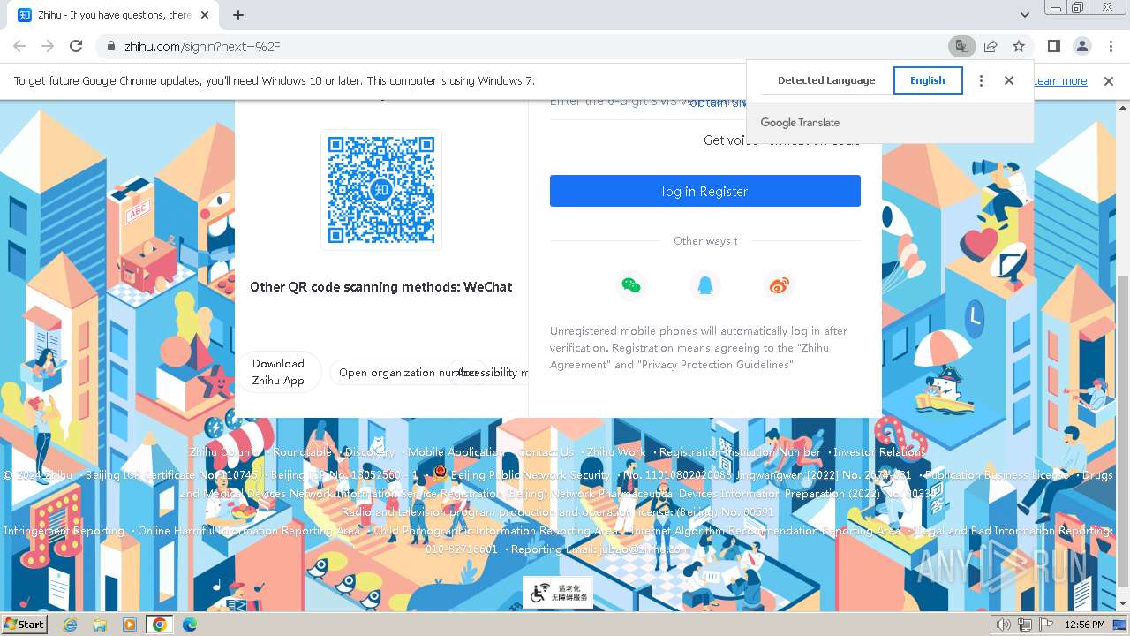
Task: Bookmark this tab with the star icon
Action: click(1019, 46)
